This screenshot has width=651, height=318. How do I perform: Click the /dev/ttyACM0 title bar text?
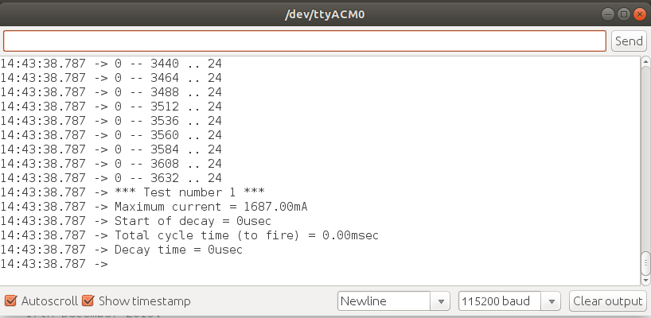pos(325,14)
